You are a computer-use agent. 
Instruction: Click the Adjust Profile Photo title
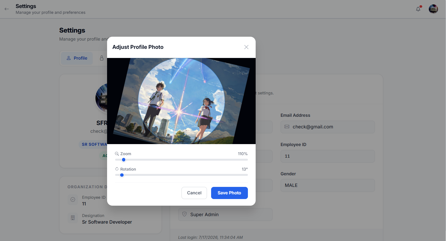pyautogui.click(x=138, y=47)
